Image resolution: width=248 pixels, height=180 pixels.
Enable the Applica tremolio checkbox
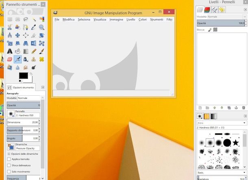9,159
